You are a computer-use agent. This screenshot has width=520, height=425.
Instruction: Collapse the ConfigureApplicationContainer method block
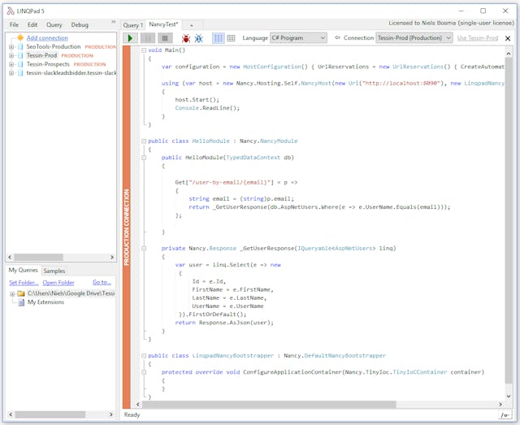[x=144, y=372]
